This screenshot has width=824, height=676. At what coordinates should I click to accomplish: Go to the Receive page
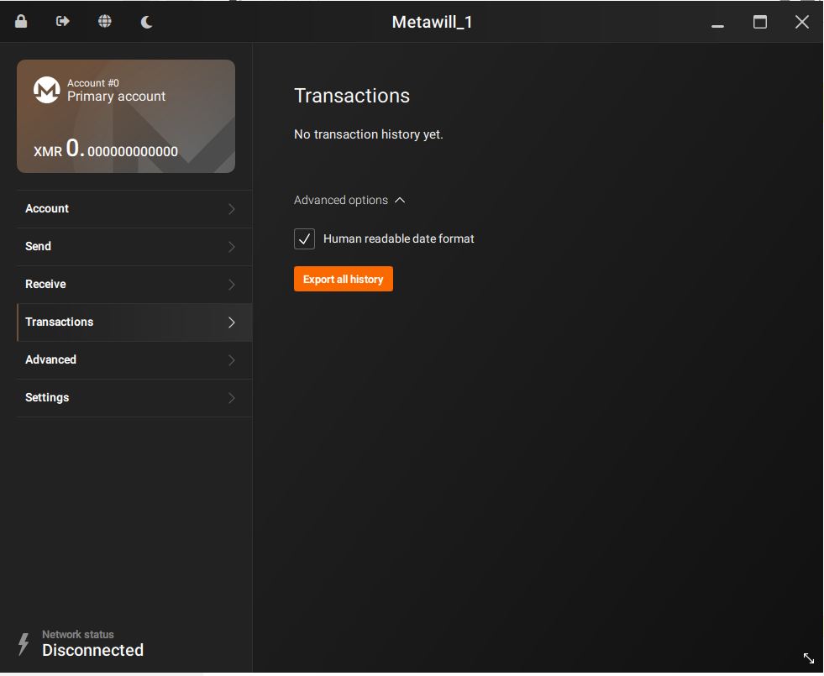pyautogui.click(x=45, y=284)
